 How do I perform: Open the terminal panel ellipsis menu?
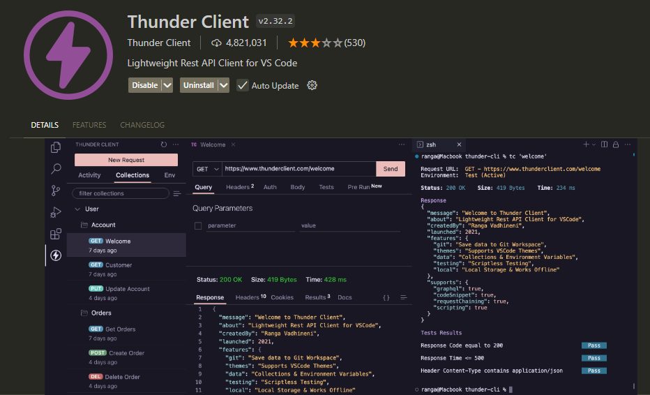pos(628,144)
